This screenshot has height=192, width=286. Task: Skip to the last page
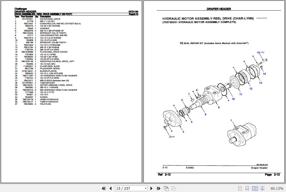pos(158,188)
